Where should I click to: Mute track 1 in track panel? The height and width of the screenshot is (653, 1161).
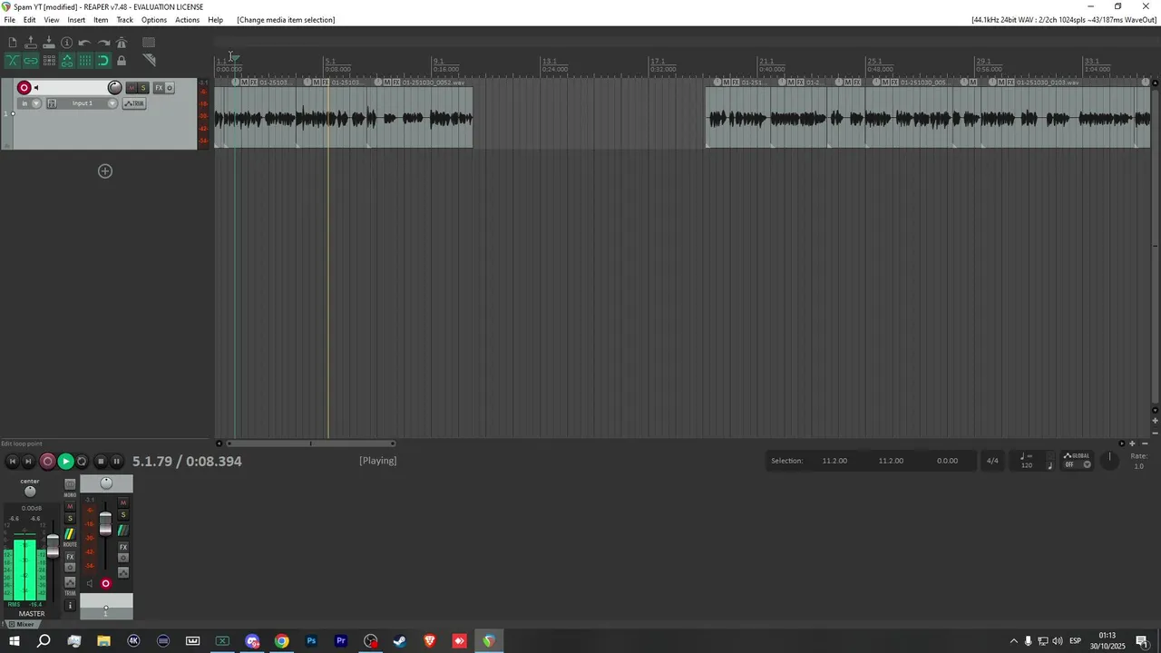[132, 88]
